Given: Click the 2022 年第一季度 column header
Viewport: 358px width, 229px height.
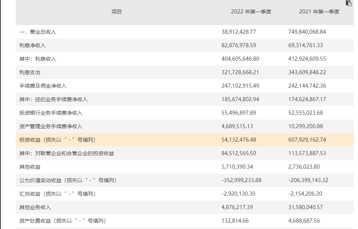Looking at the screenshot, I should coord(251,12).
